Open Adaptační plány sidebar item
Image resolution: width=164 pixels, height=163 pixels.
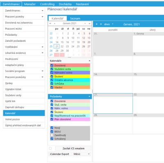tap(24, 65)
